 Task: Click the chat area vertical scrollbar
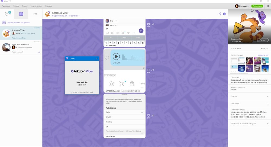227,144
